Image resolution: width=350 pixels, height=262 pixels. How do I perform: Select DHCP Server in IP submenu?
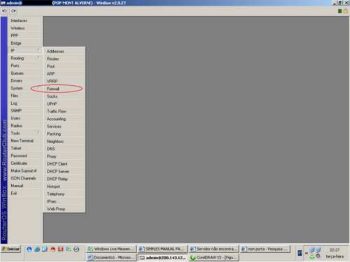click(x=58, y=171)
